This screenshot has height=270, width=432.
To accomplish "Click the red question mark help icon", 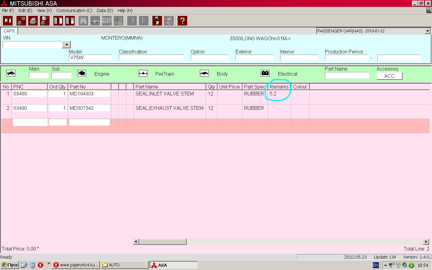I will (182, 21).
